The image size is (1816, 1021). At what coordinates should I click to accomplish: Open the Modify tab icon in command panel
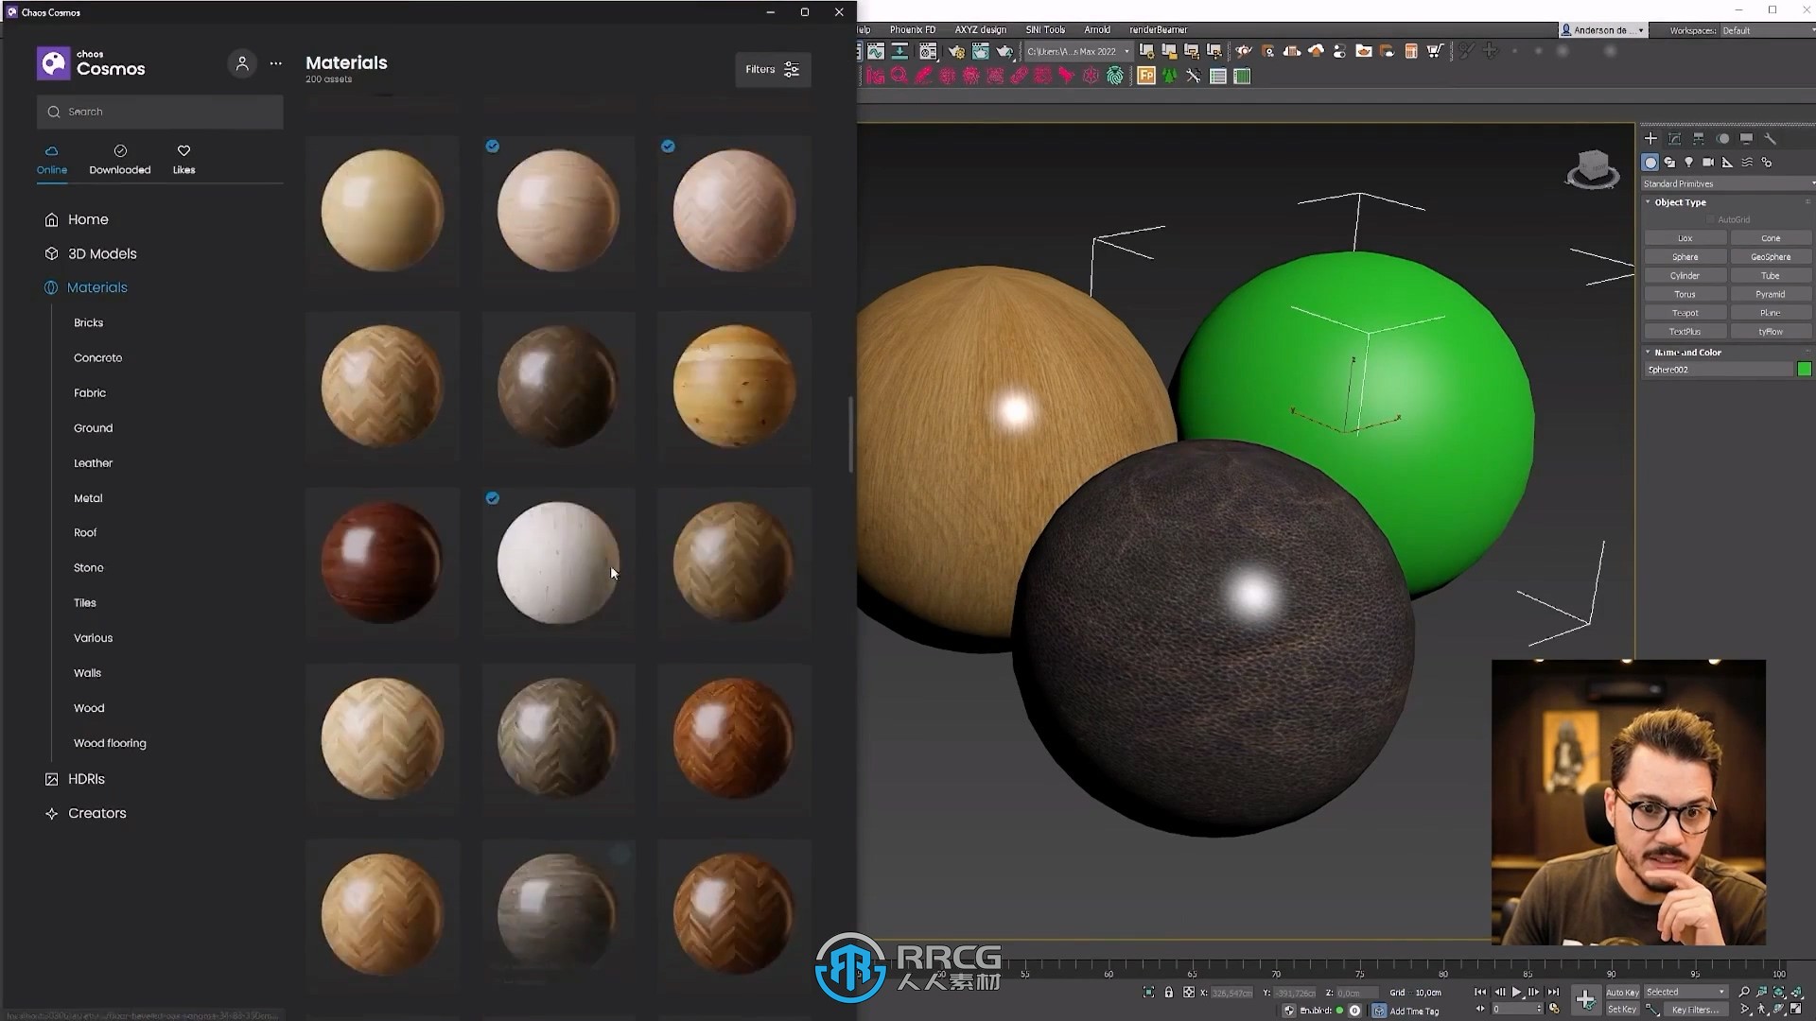pyautogui.click(x=1674, y=138)
